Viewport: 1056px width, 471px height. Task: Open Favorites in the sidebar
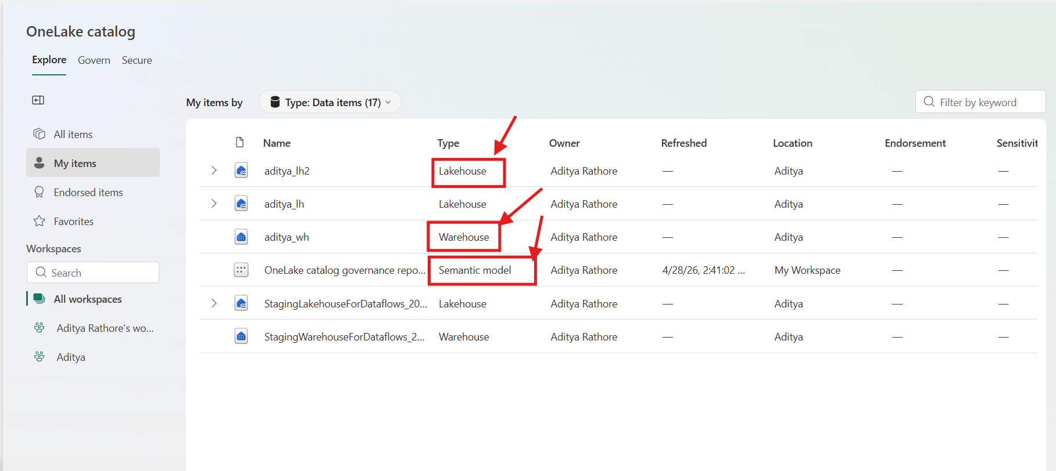pos(93,221)
